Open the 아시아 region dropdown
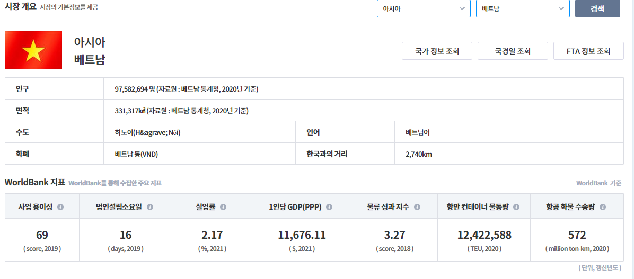The height and width of the screenshot is (279, 634). click(424, 8)
